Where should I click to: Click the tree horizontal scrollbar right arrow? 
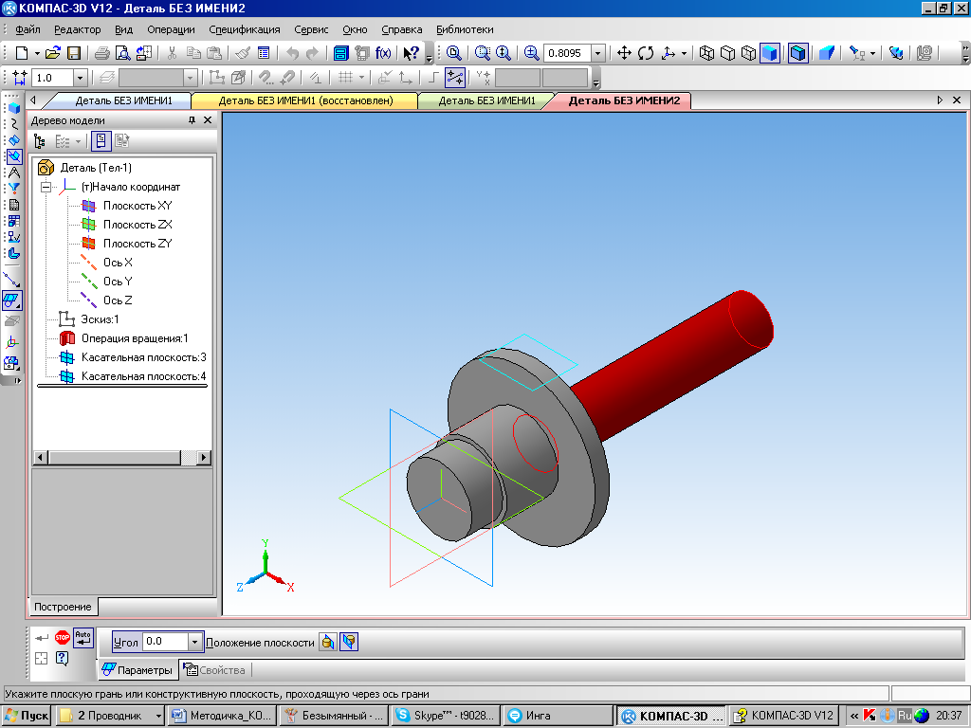point(203,458)
